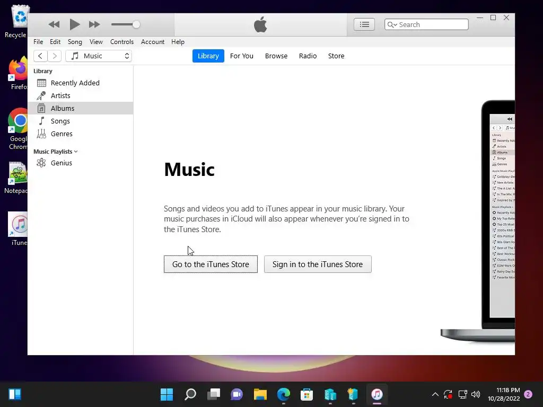Open Microsoft Store from the taskbar
The width and height of the screenshot is (543, 407).
(x=306, y=394)
